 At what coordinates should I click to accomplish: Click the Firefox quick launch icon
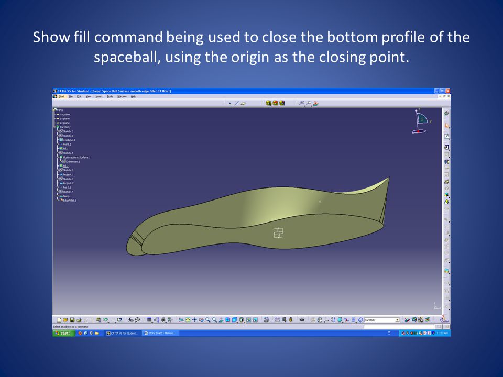click(80, 333)
